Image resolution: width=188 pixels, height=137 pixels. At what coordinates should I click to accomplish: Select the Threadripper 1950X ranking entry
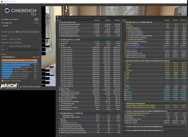click(x=19, y=67)
